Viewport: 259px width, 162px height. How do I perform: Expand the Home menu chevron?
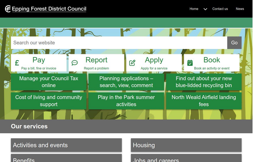click(x=205, y=9)
